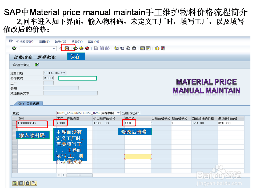Open the 变式 MR21_LAGERMATERIAL_0250 dropdown
This screenshot has width=256, height=192.
(118, 113)
